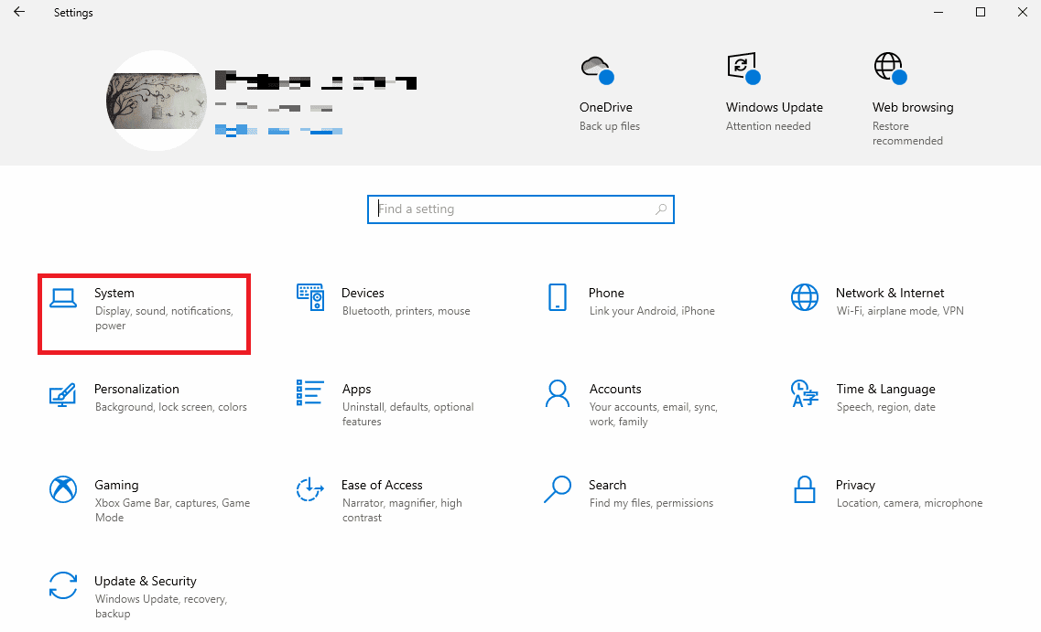
Task: Click the Ease of Access icon
Action: (x=310, y=489)
